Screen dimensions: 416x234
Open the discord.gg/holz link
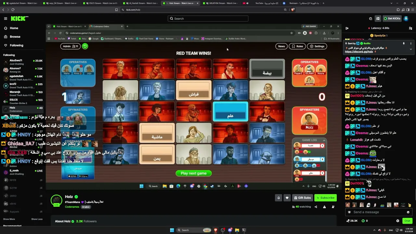pos(359,52)
